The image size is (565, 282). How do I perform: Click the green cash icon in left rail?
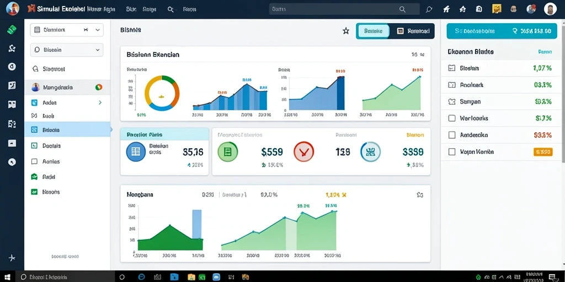[12, 30]
